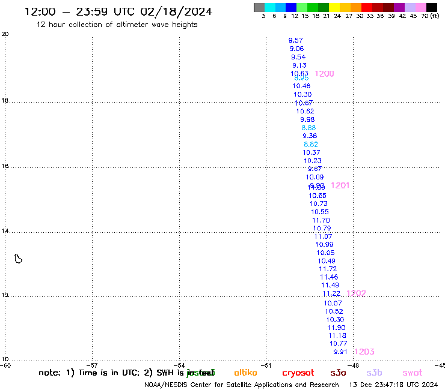
Task: Click the pink swot satellite label
Action: [413, 373]
